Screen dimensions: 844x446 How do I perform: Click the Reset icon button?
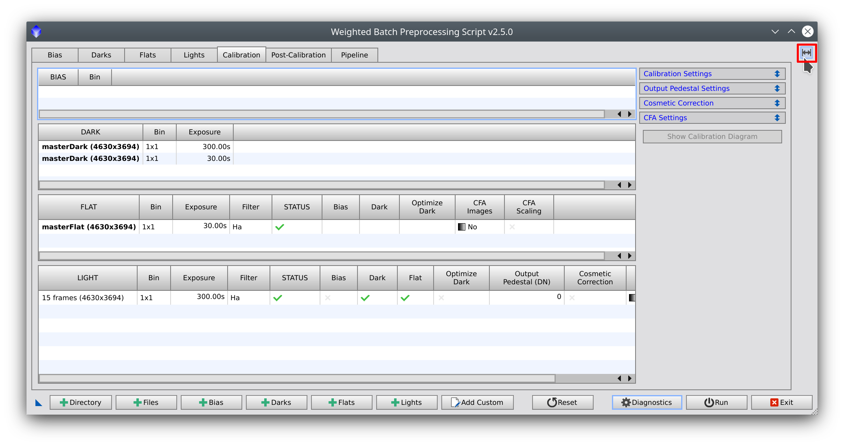coord(561,402)
